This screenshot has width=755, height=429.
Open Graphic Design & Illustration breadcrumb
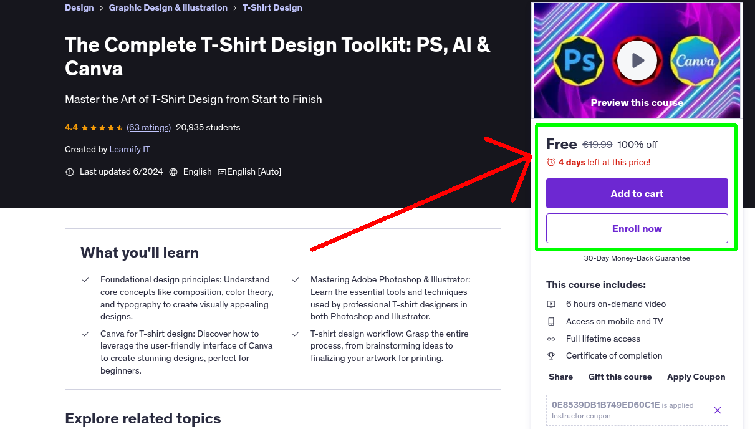coord(168,8)
